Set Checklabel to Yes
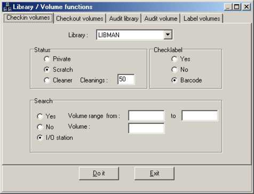The width and height of the screenshot is (254, 194). click(x=181, y=59)
